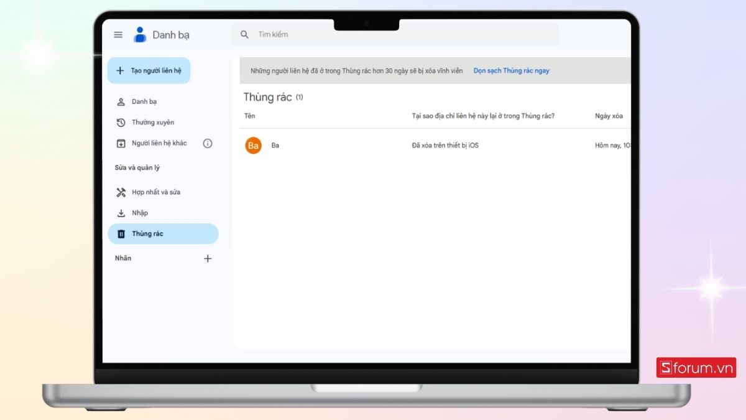
Task: Click the download icon beside Nhập
Action: (x=121, y=213)
